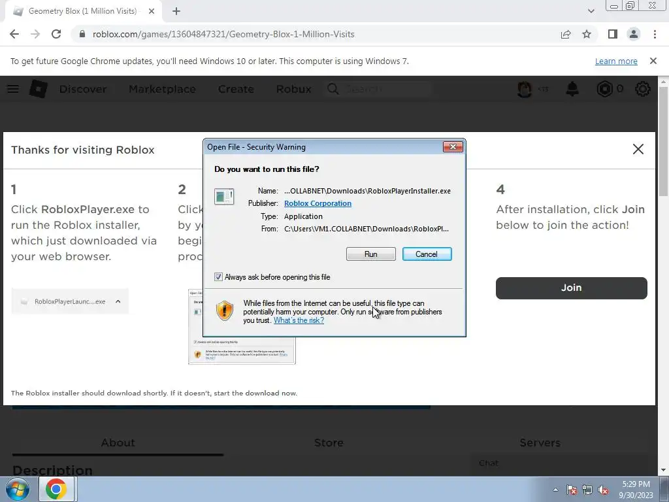Dismiss the Chrome update notification bar
This screenshot has width=669, height=502.
coord(653,61)
